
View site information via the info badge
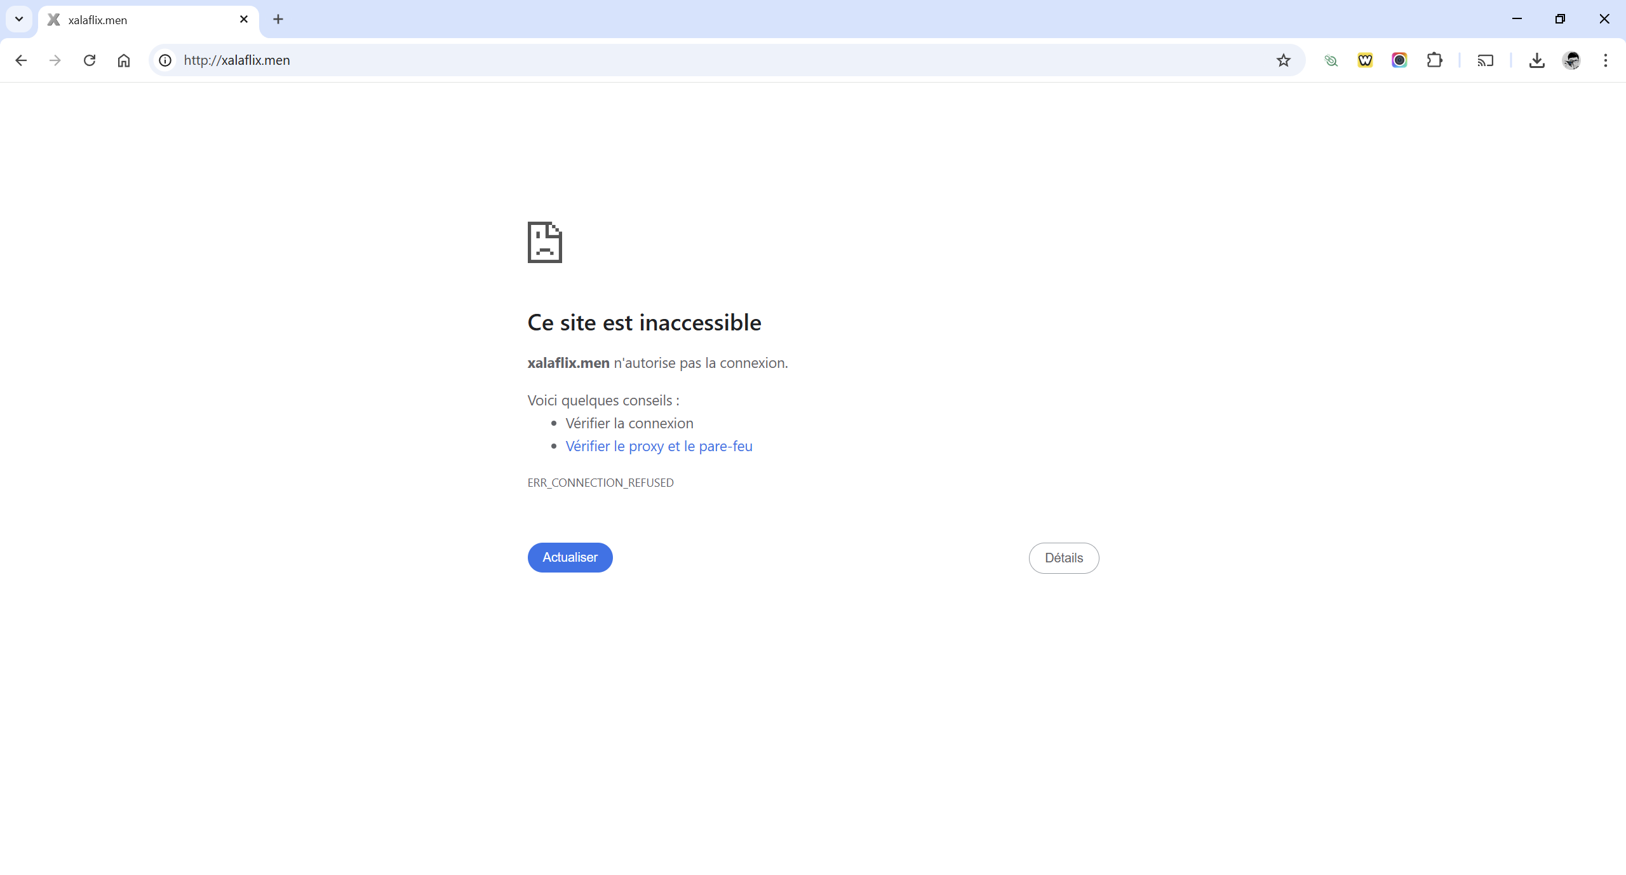[x=165, y=60]
